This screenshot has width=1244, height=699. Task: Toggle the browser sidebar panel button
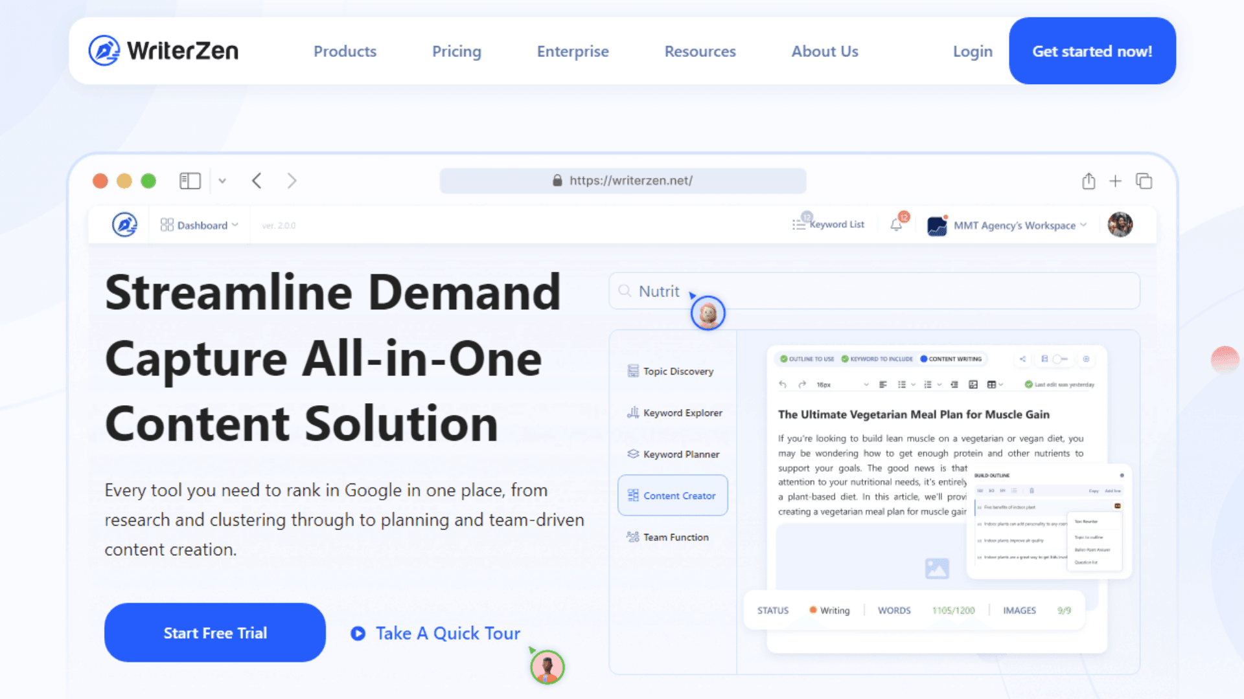190,181
